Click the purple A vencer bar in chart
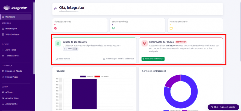Image resolution: width=241 pixels, height=111 pixels. 84,94
